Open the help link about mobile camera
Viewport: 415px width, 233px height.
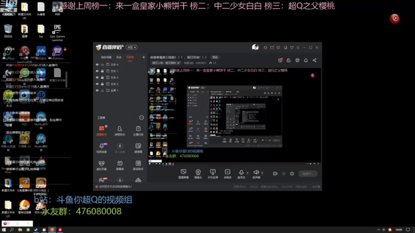(116, 186)
